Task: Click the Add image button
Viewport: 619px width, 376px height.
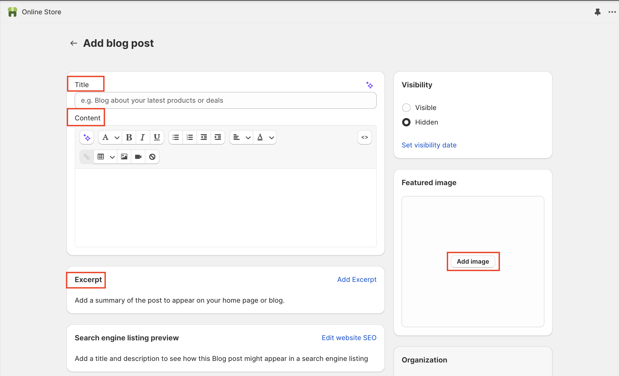Action: pos(473,262)
